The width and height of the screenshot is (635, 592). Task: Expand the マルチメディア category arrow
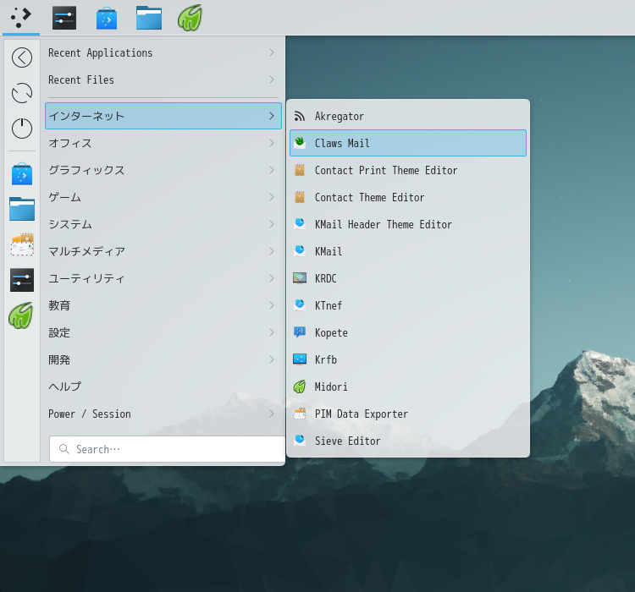pyautogui.click(x=272, y=251)
